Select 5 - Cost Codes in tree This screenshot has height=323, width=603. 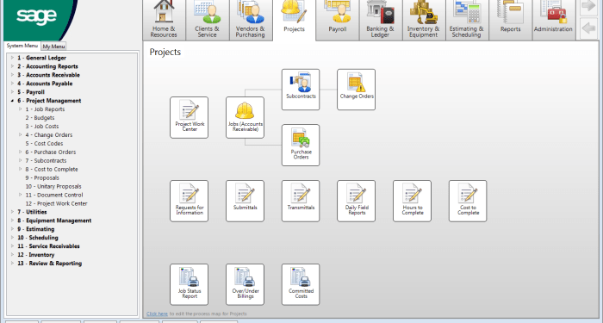click(x=44, y=144)
